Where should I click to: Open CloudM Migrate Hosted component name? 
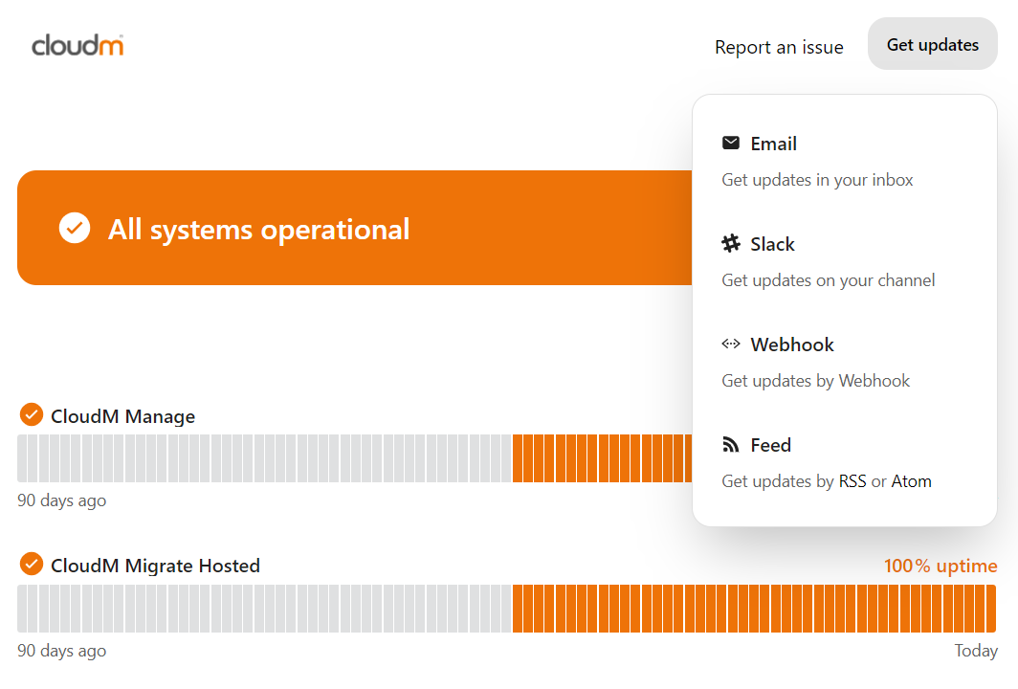point(155,566)
